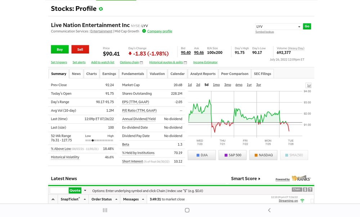Open the question mark help icon in quote bar
The image size is (360, 217).
click(310, 190)
